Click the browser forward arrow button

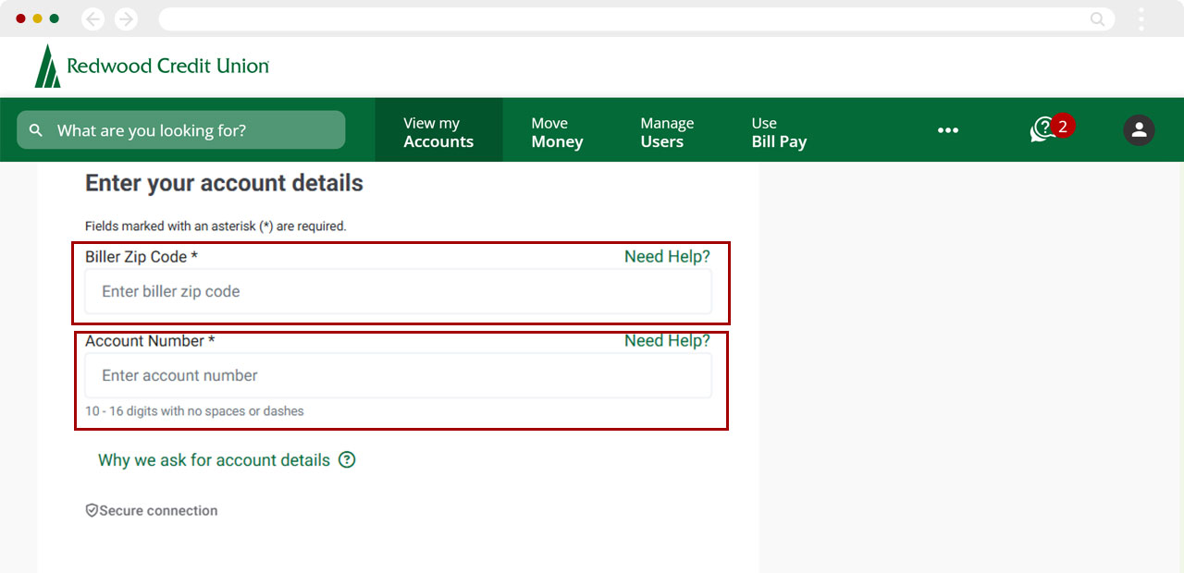126,18
